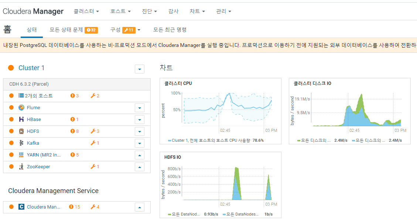
Task: Click the HDFS orange status dot
Action: tap(11, 131)
